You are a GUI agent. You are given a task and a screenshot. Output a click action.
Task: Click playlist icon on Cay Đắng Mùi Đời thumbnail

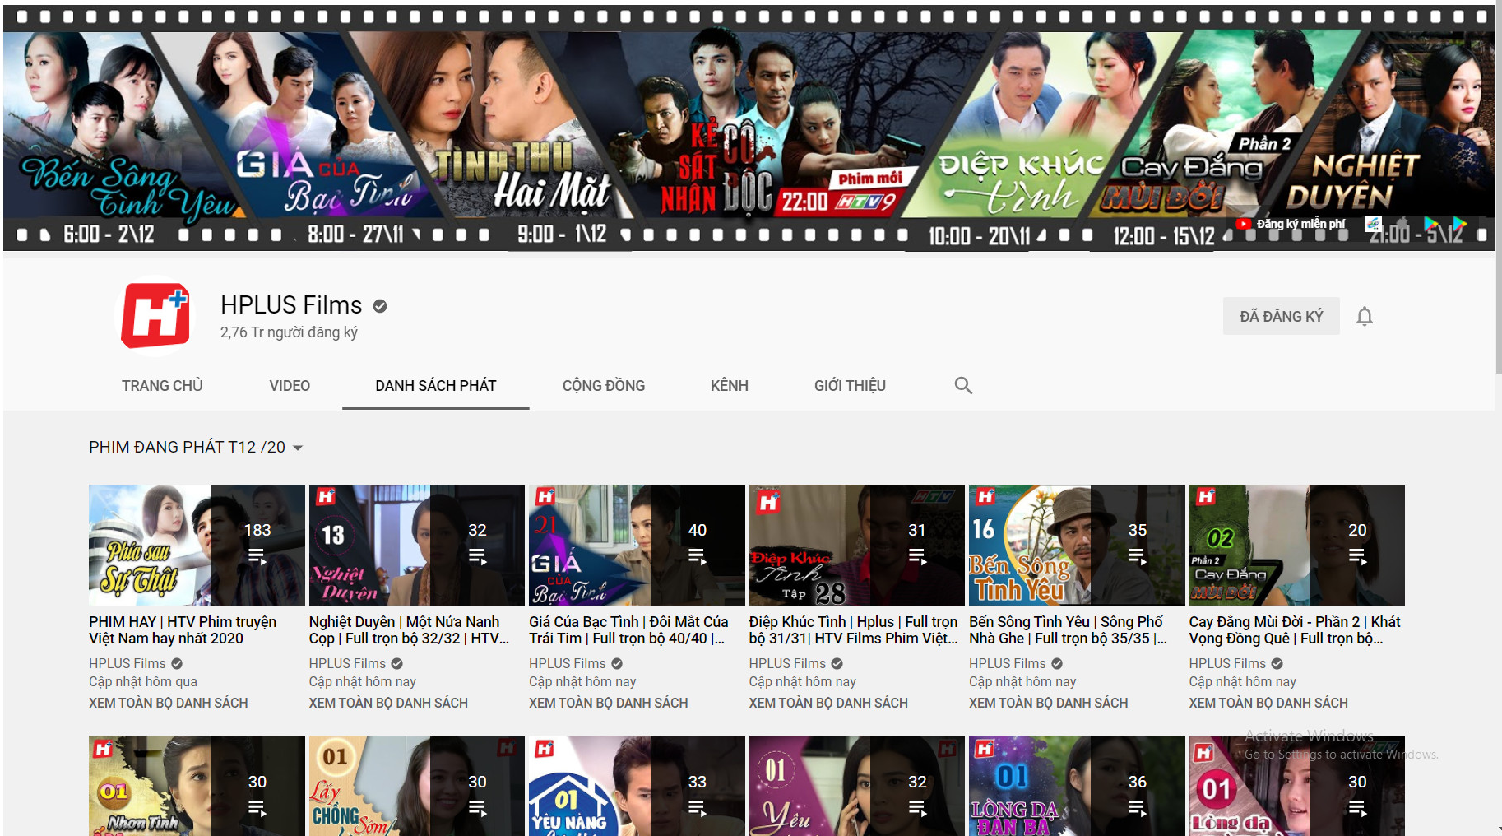tap(1357, 557)
